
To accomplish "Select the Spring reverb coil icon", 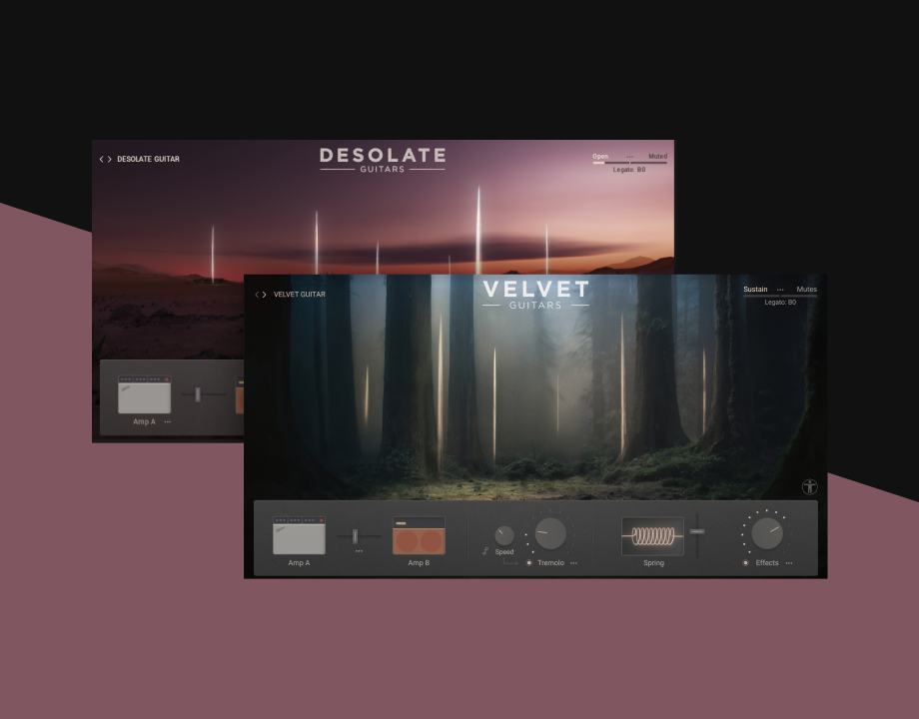I will pos(652,534).
